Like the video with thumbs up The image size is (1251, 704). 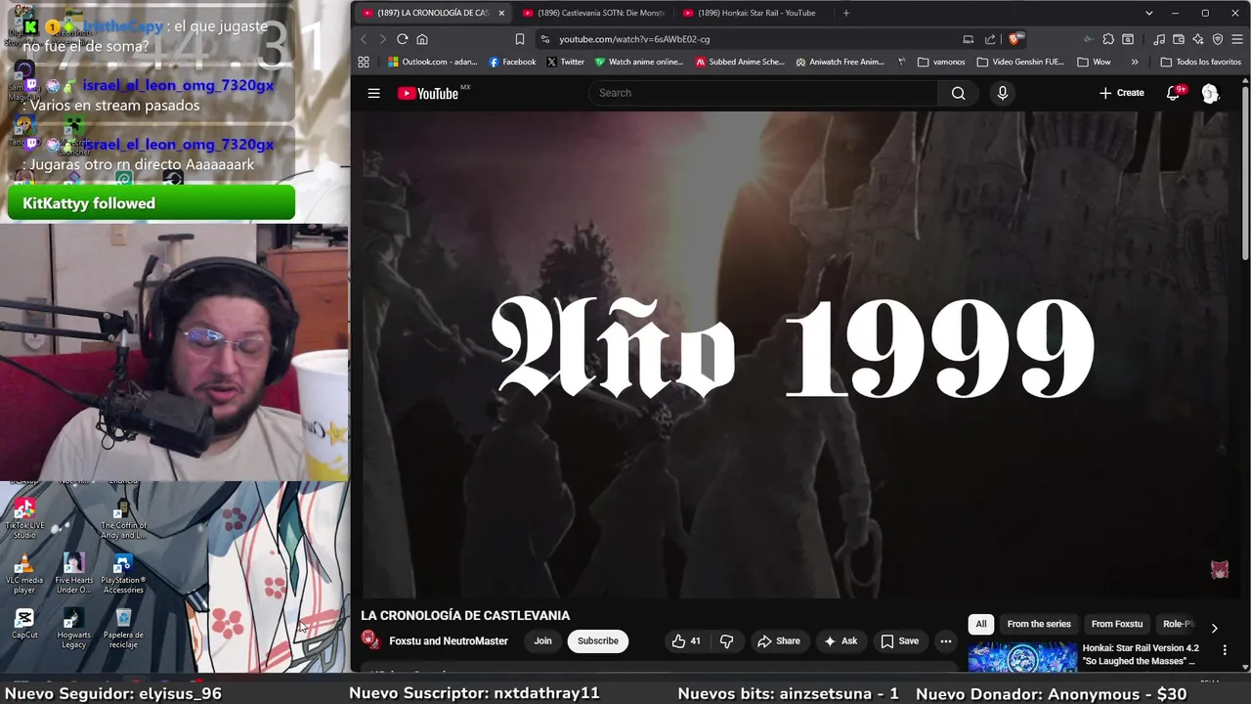[686, 640]
